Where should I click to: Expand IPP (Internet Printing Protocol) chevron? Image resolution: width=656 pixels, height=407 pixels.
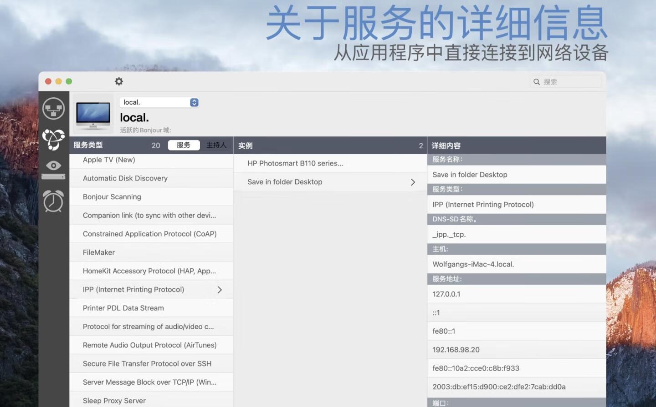click(x=220, y=290)
